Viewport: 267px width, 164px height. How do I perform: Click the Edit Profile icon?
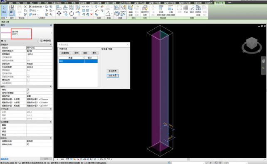pos(131,10)
